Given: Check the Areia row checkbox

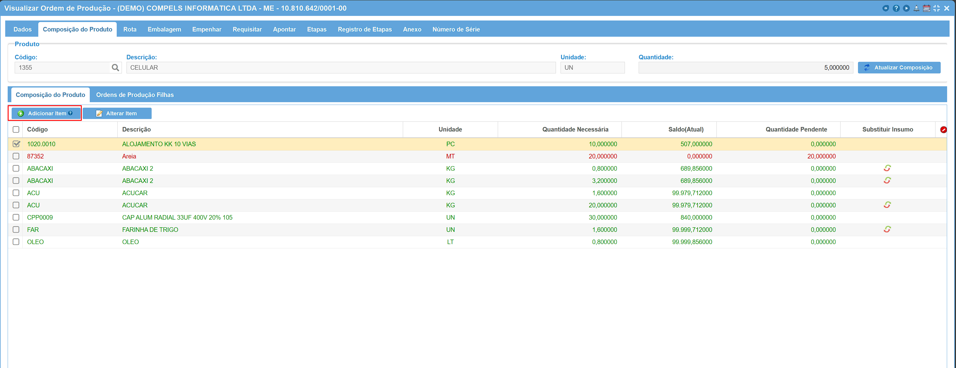Looking at the screenshot, I should 16,156.
